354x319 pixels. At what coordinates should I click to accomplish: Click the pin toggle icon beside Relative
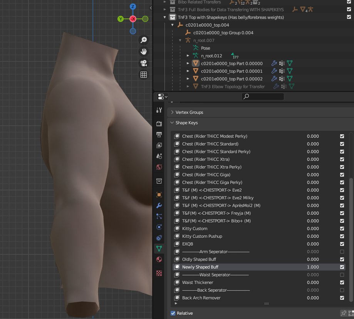click(343, 313)
